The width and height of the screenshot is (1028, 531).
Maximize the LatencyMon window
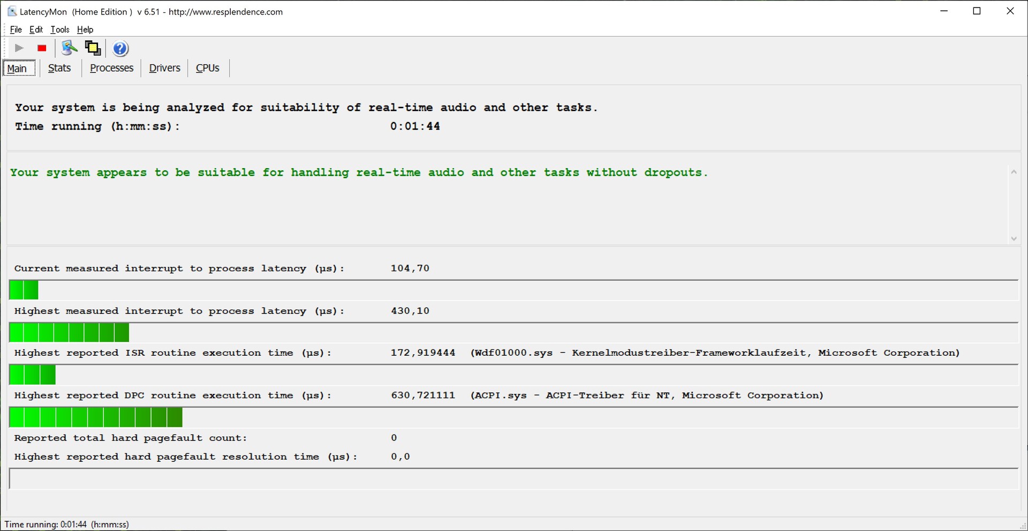[977, 11]
